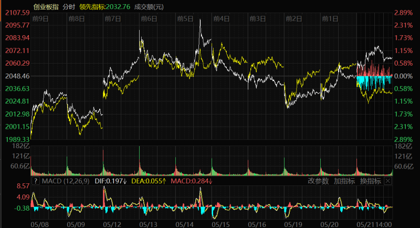This screenshot has height=228, width=420.
Task: Click 加指标 to add an indicator
Action: pyautogui.click(x=344, y=181)
